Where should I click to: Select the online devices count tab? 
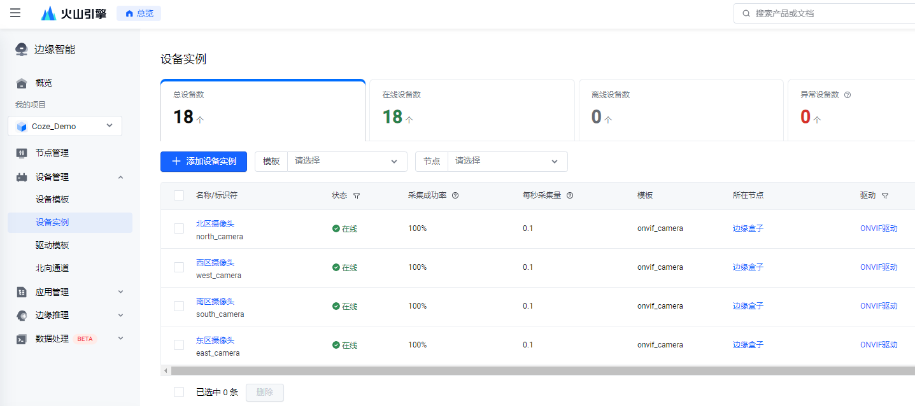point(471,109)
